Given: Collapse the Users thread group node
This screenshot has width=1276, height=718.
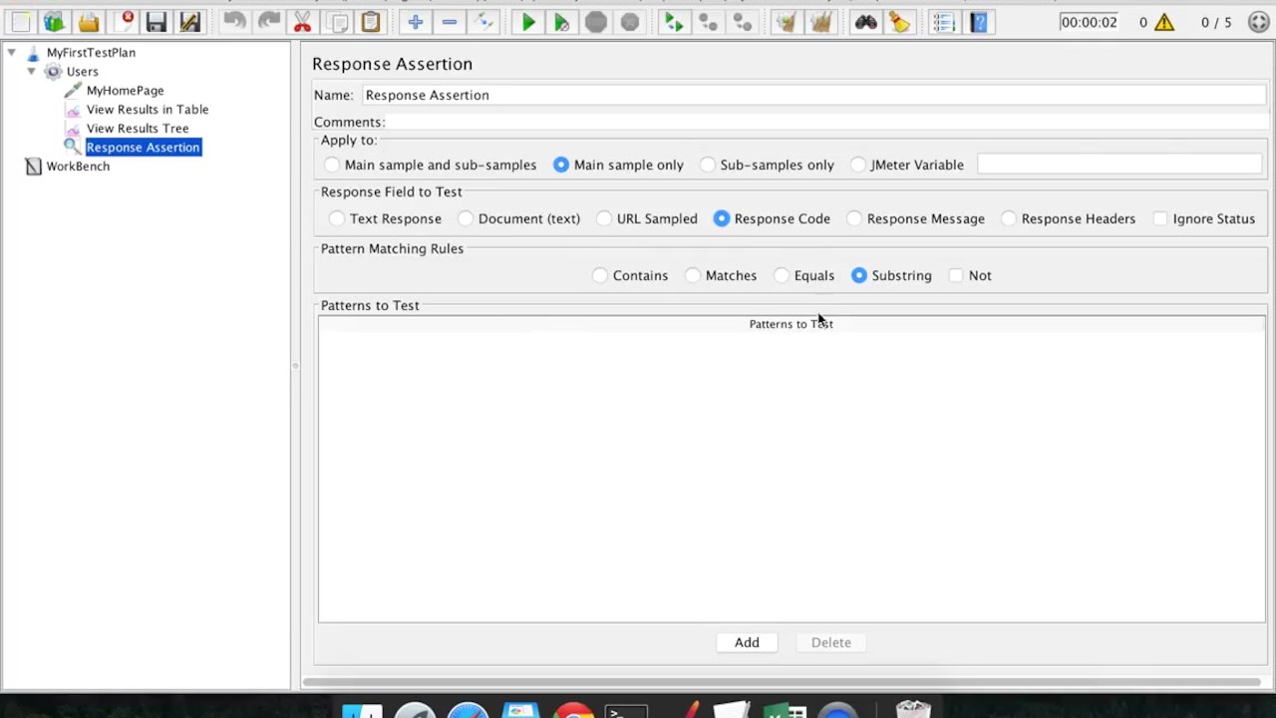Looking at the screenshot, I should click(x=31, y=72).
